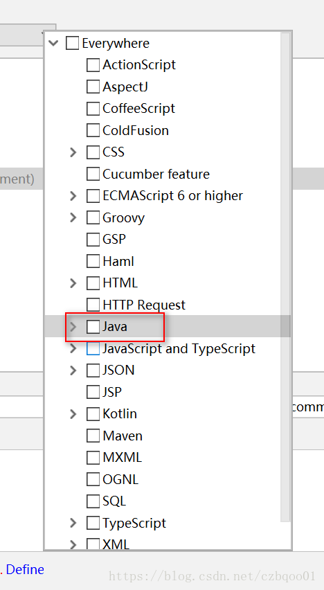Image resolution: width=324 pixels, height=590 pixels.
Task: Select the ActionScript label text
Action: [x=139, y=64]
